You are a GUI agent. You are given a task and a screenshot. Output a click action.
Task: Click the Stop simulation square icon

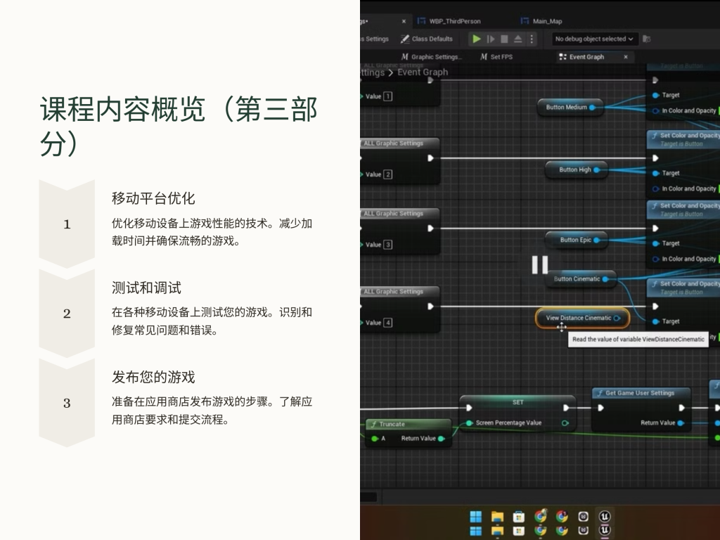coord(504,39)
